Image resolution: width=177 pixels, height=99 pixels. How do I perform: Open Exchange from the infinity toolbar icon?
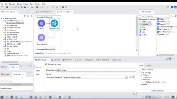coord(7,7)
